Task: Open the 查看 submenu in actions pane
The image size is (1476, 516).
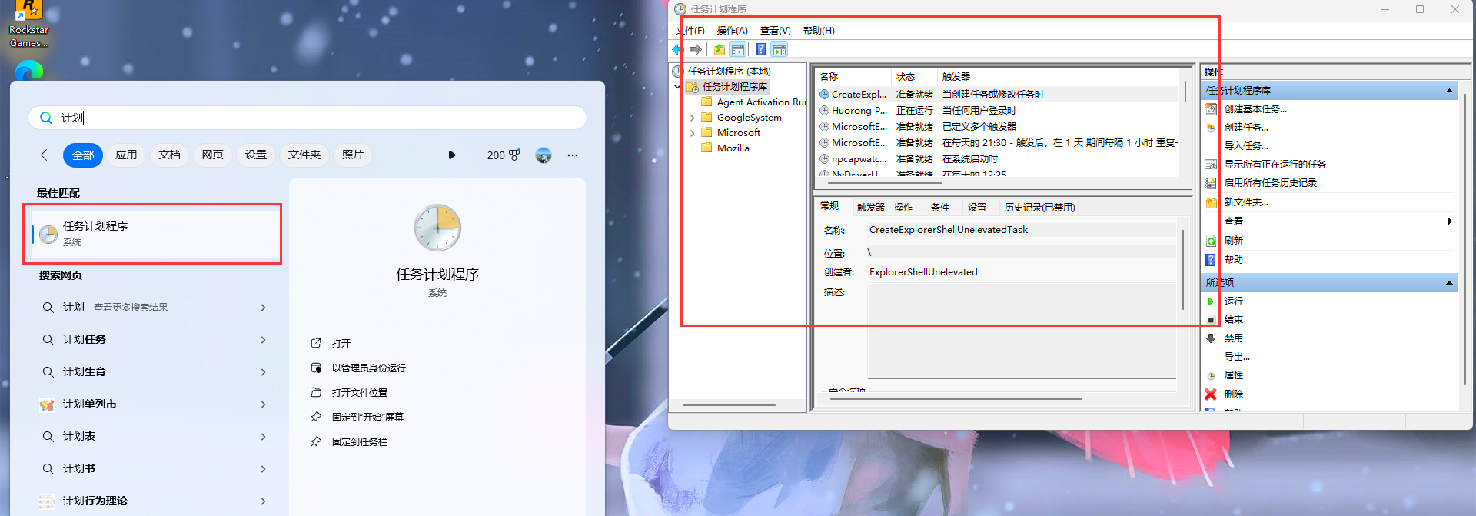Action: tap(1450, 221)
